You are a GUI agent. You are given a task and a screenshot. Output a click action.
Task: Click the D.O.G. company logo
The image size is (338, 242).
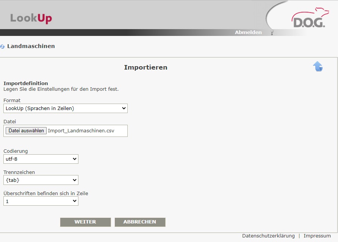(308, 19)
